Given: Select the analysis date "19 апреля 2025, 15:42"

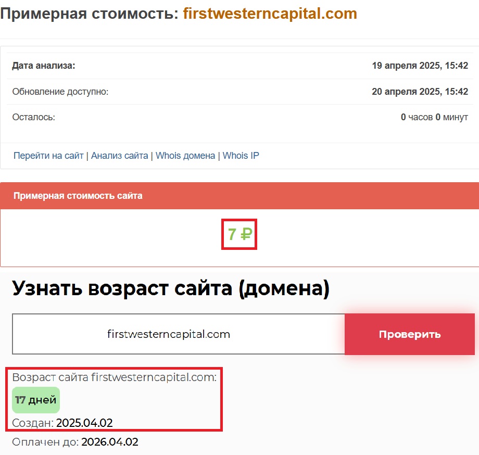Looking at the screenshot, I should pyautogui.click(x=420, y=66).
